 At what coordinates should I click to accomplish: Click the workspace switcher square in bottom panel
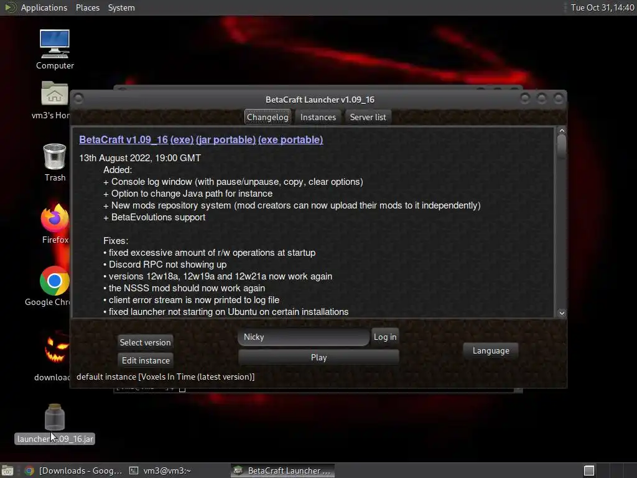point(589,471)
